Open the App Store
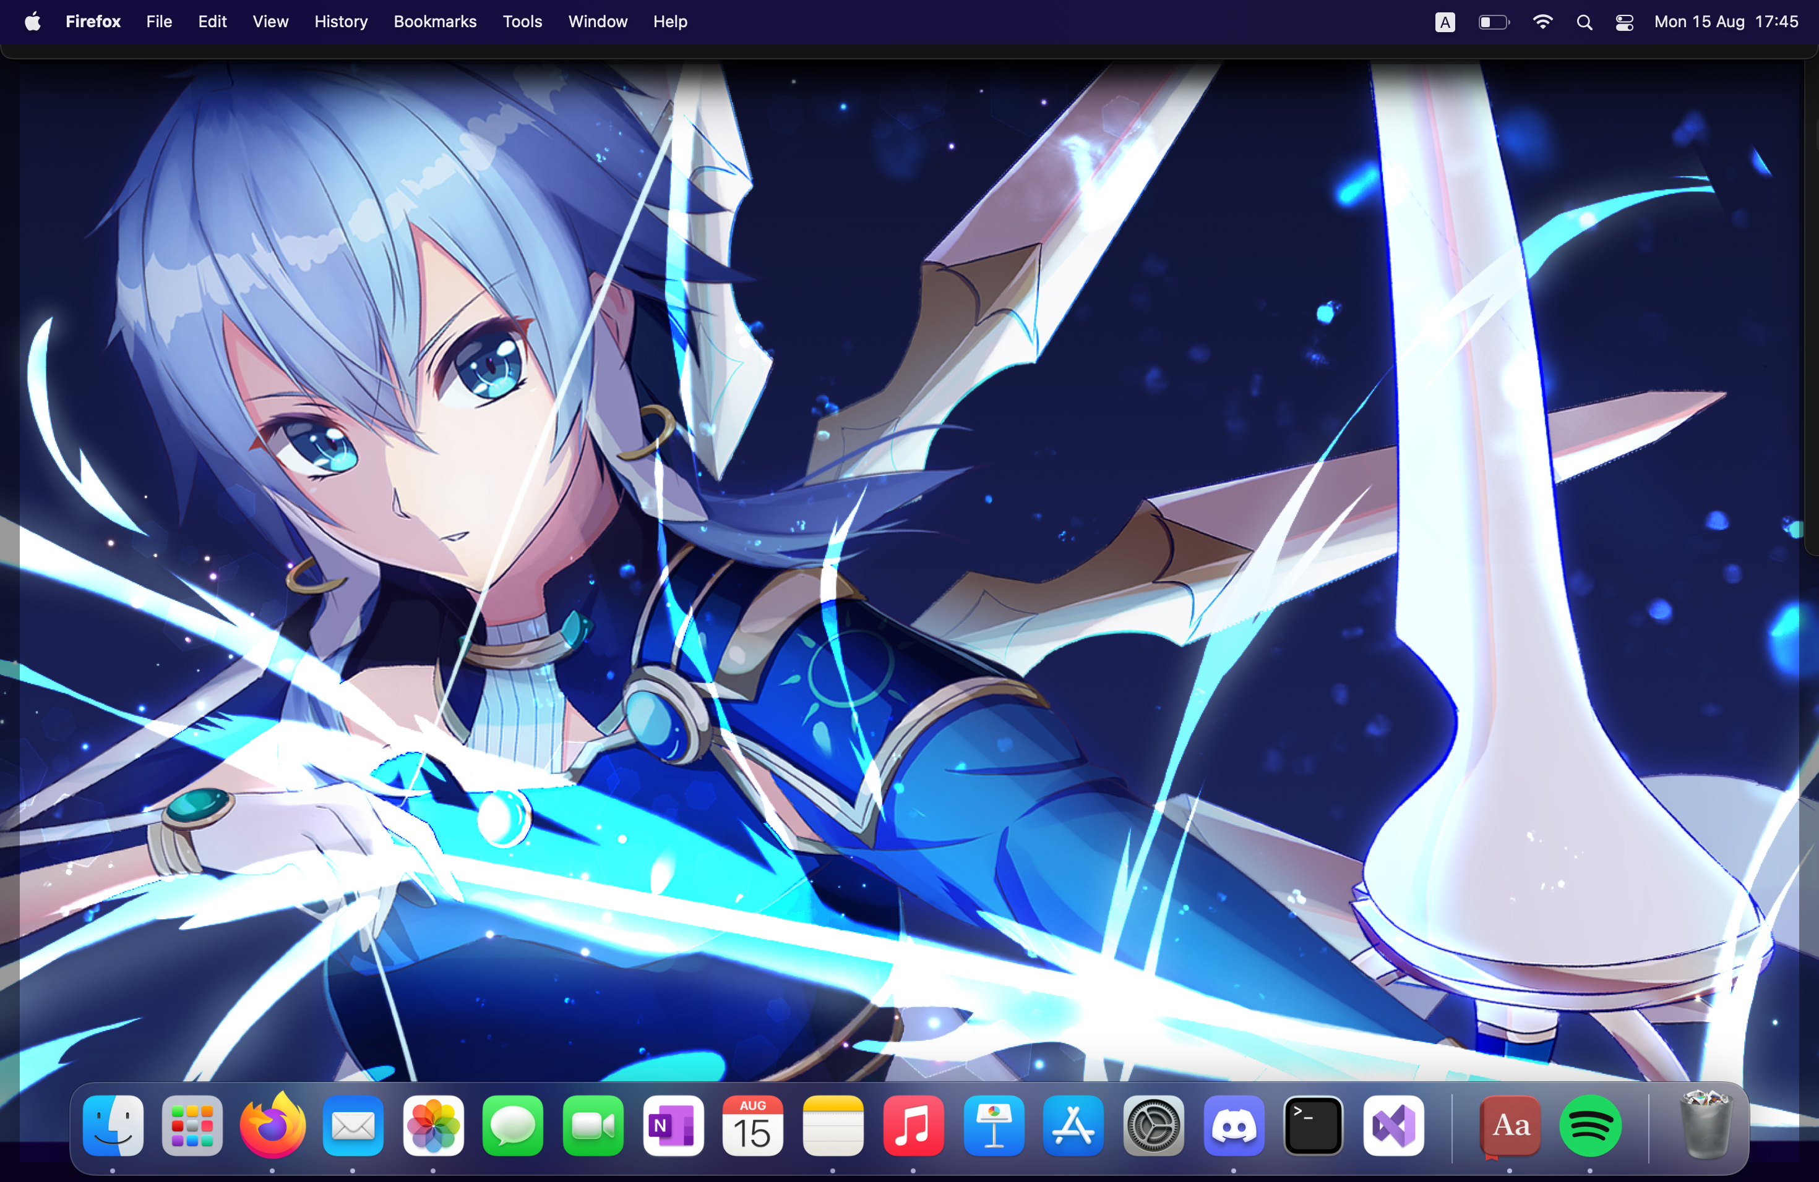Screen dimensions: 1819x1182 (1073, 1126)
